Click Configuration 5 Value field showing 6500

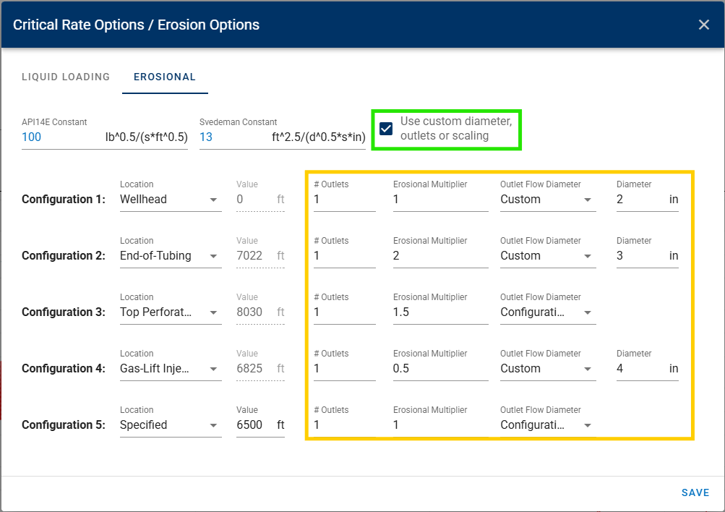click(254, 425)
